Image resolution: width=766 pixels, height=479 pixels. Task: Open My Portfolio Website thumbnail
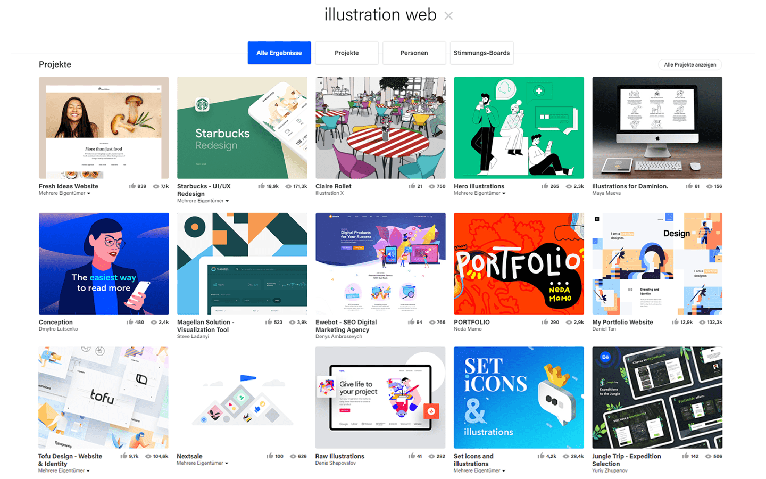coord(657,263)
